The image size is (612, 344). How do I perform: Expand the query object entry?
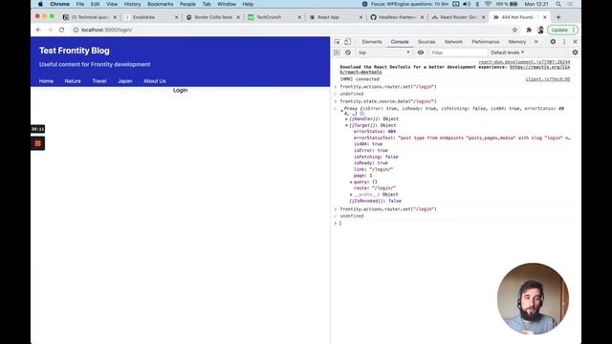click(351, 182)
